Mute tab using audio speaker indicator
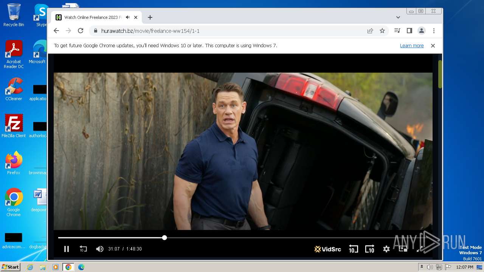The image size is (484, 272). coord(128,17)
